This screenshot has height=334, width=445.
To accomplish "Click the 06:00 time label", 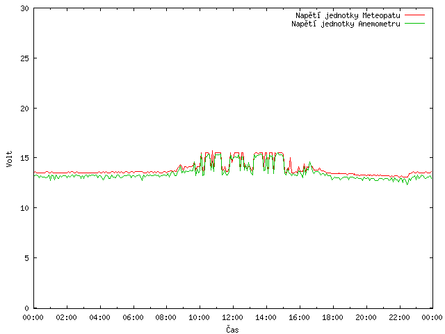I will 133,317.
